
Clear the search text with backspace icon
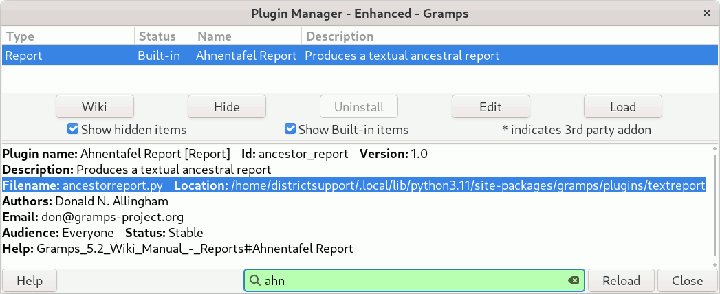tap(573, 280)
